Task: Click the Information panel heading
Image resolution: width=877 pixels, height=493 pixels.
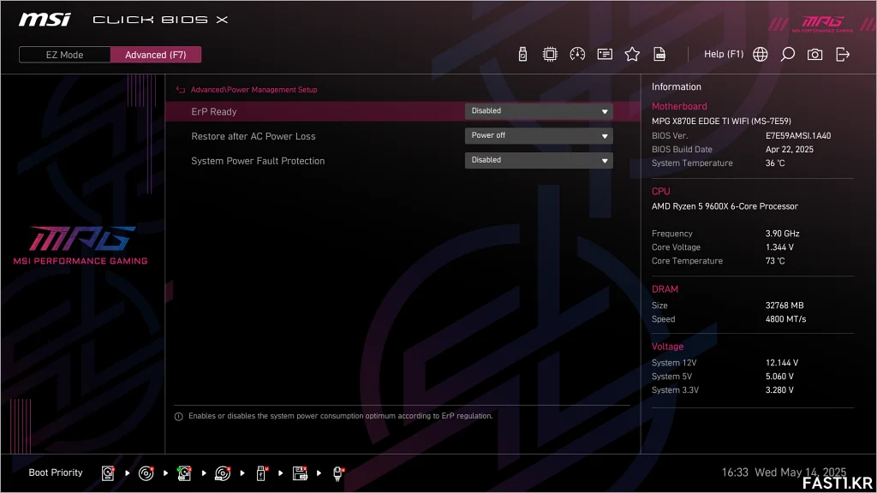Action: click(677, 86)
